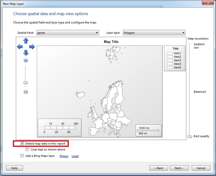Select the 1000 km distance scale
Image resolution: width=216 pixels, height=176 pixels.
[148, 131]
